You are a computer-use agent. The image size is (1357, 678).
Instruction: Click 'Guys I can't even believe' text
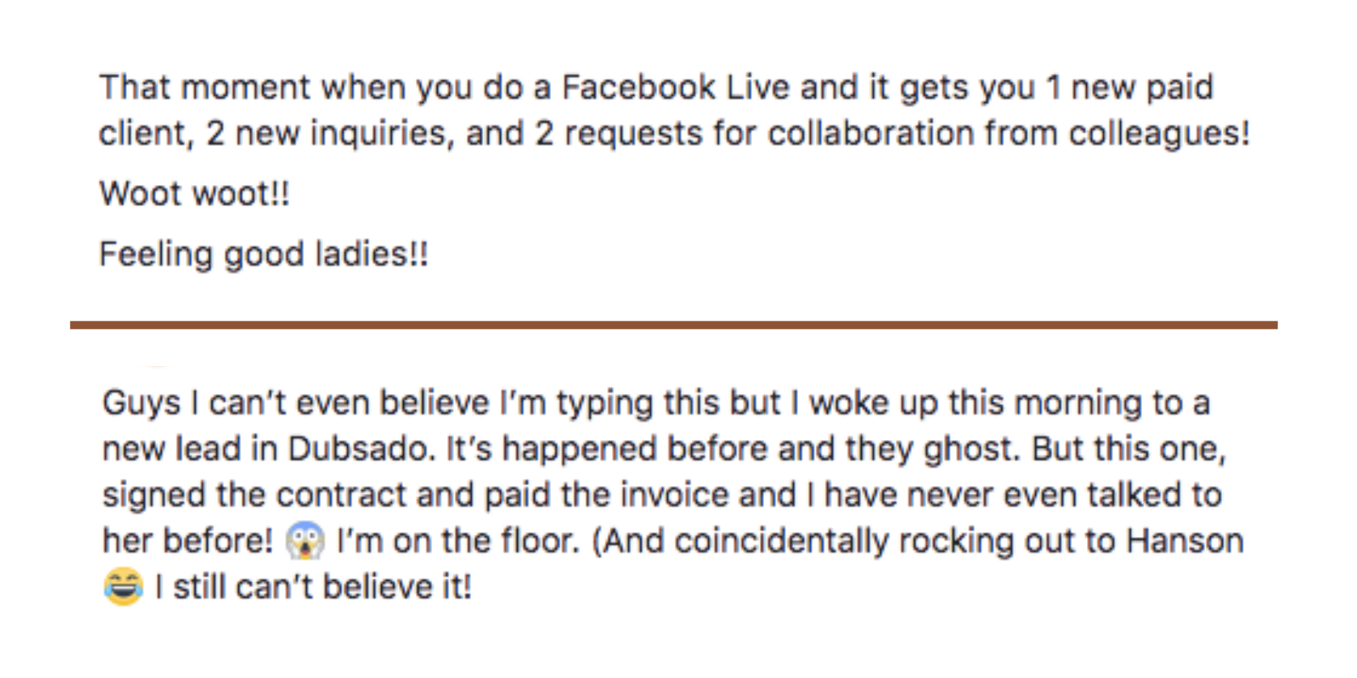(x=296, y=403)
